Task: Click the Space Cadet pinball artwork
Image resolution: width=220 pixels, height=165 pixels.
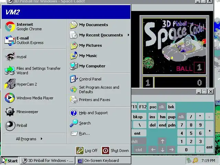Action: click(x=174, y=46)
